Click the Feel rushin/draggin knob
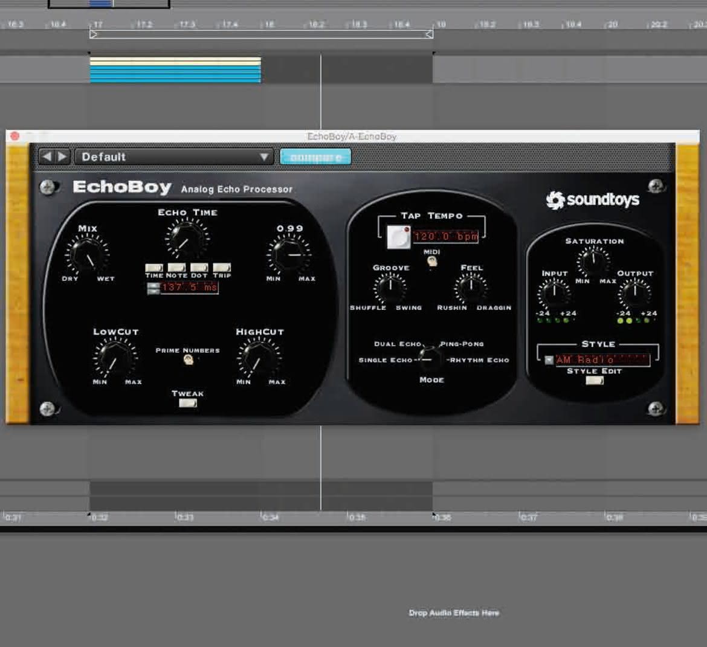The height and width of the screenshot is (647, 707). click(x=471, y=288)
